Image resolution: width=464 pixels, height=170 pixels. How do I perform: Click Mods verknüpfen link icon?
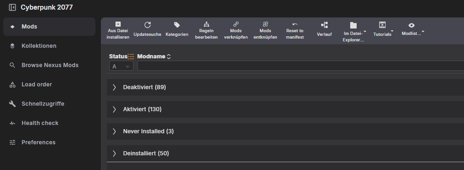coord(236,24)
